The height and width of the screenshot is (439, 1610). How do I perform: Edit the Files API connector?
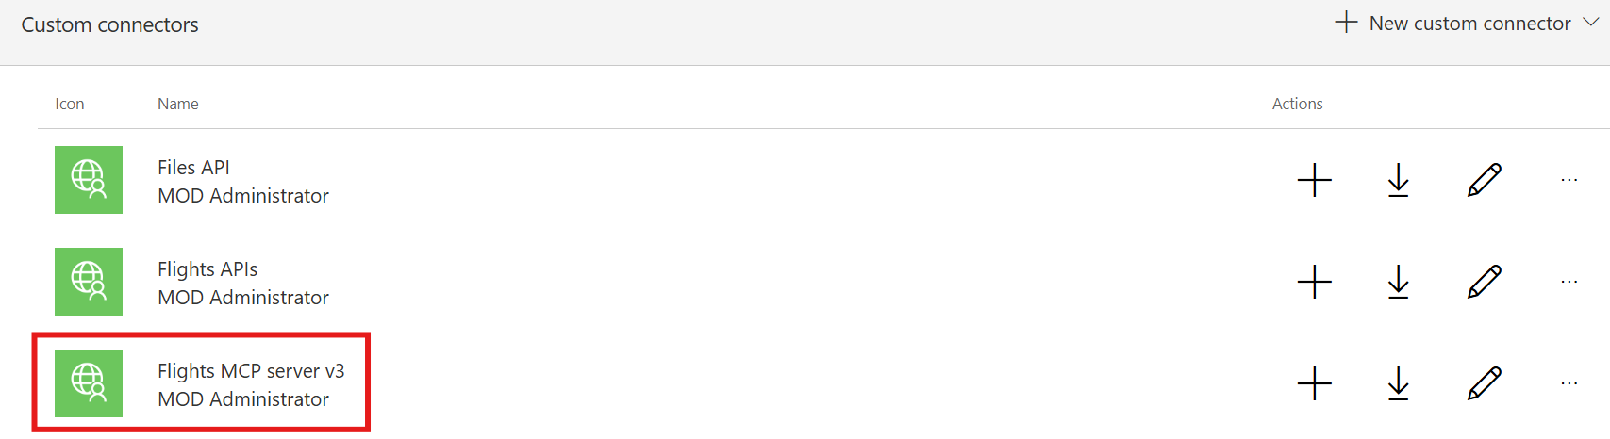[1484, 180]
